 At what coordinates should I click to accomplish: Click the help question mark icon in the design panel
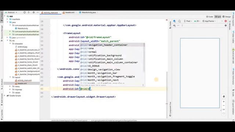click(x=226, y=25)
